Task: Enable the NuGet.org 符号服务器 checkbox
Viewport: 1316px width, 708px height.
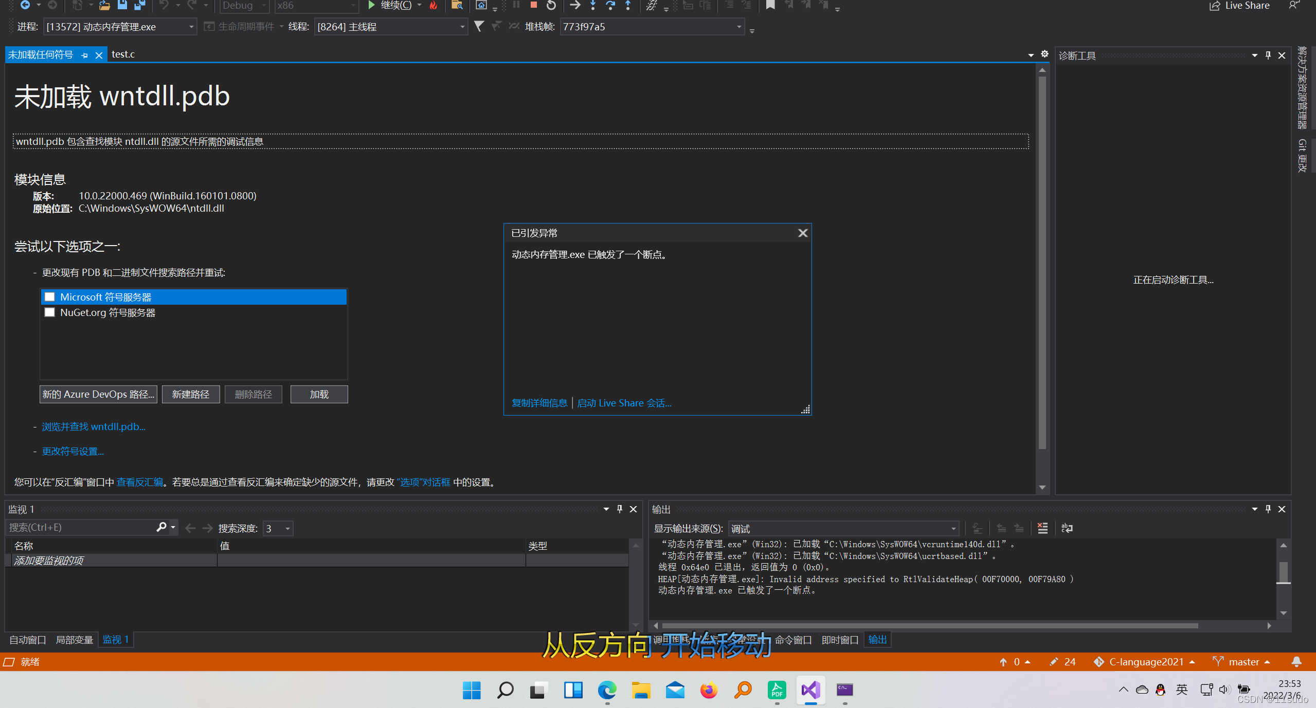Action: click(50, 312)
